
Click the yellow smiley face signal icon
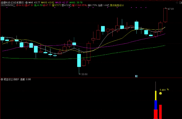click(x=160, y=93)
